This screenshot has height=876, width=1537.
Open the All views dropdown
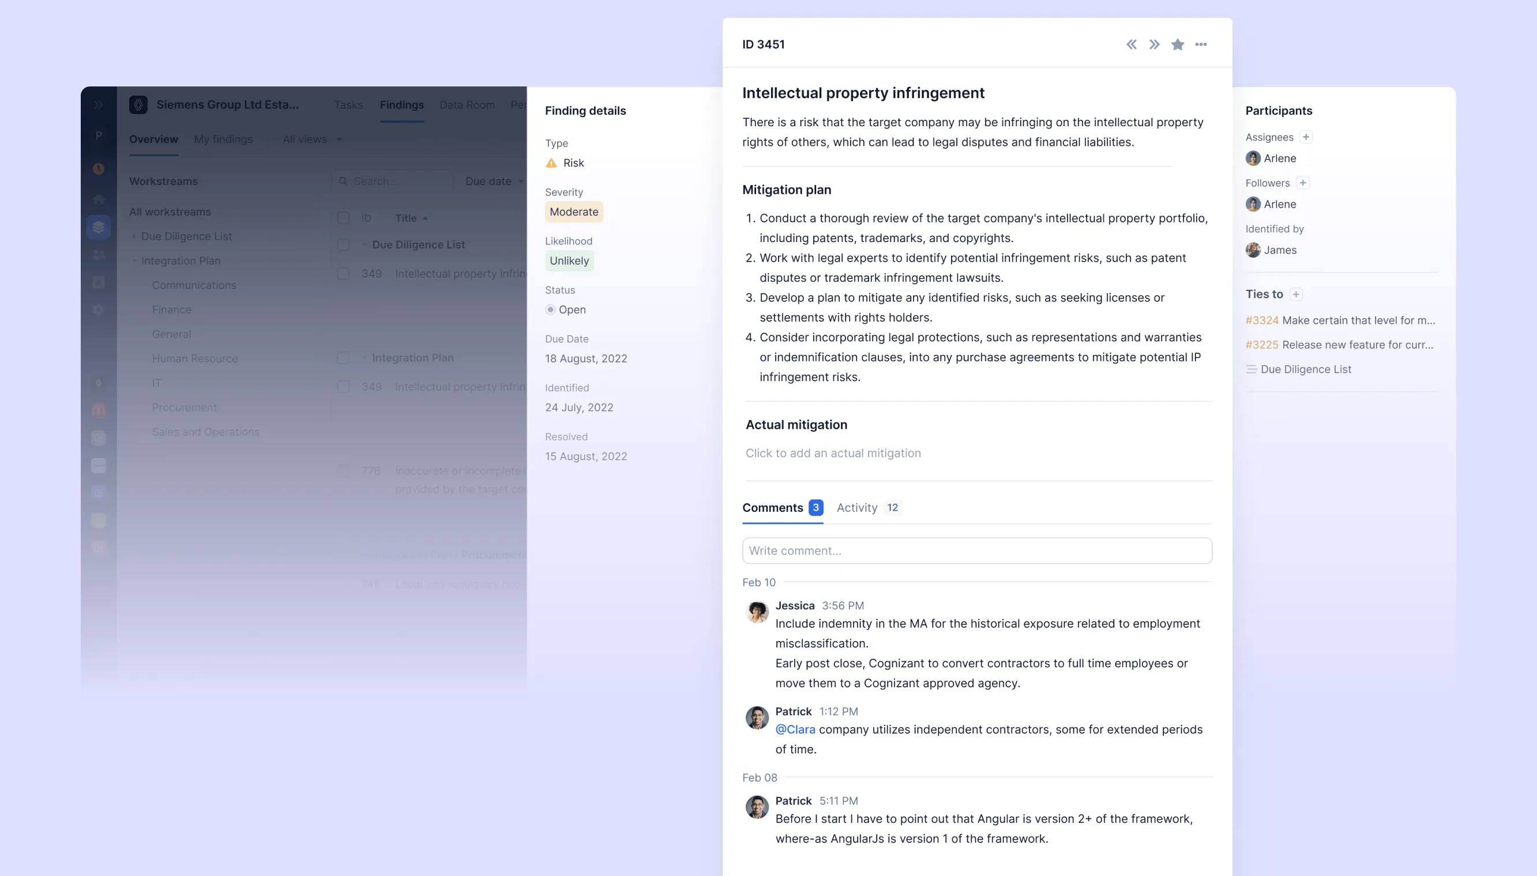click(311, 139)
